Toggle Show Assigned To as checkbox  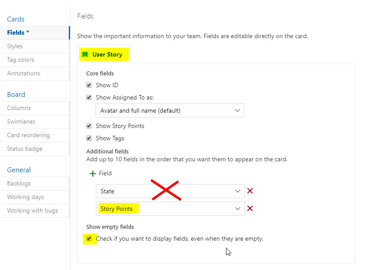coord(89,98)
